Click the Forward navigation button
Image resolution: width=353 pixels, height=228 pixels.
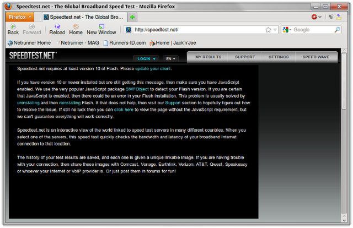[x=32, y=29]
